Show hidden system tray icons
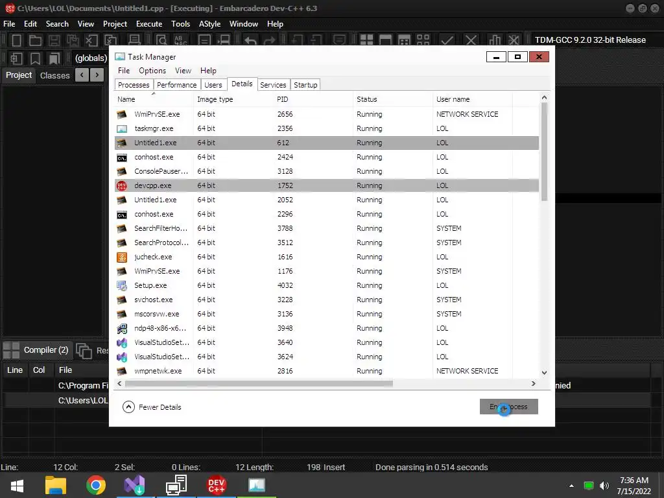This screenshot has height=498, width=664. (571, 486)
